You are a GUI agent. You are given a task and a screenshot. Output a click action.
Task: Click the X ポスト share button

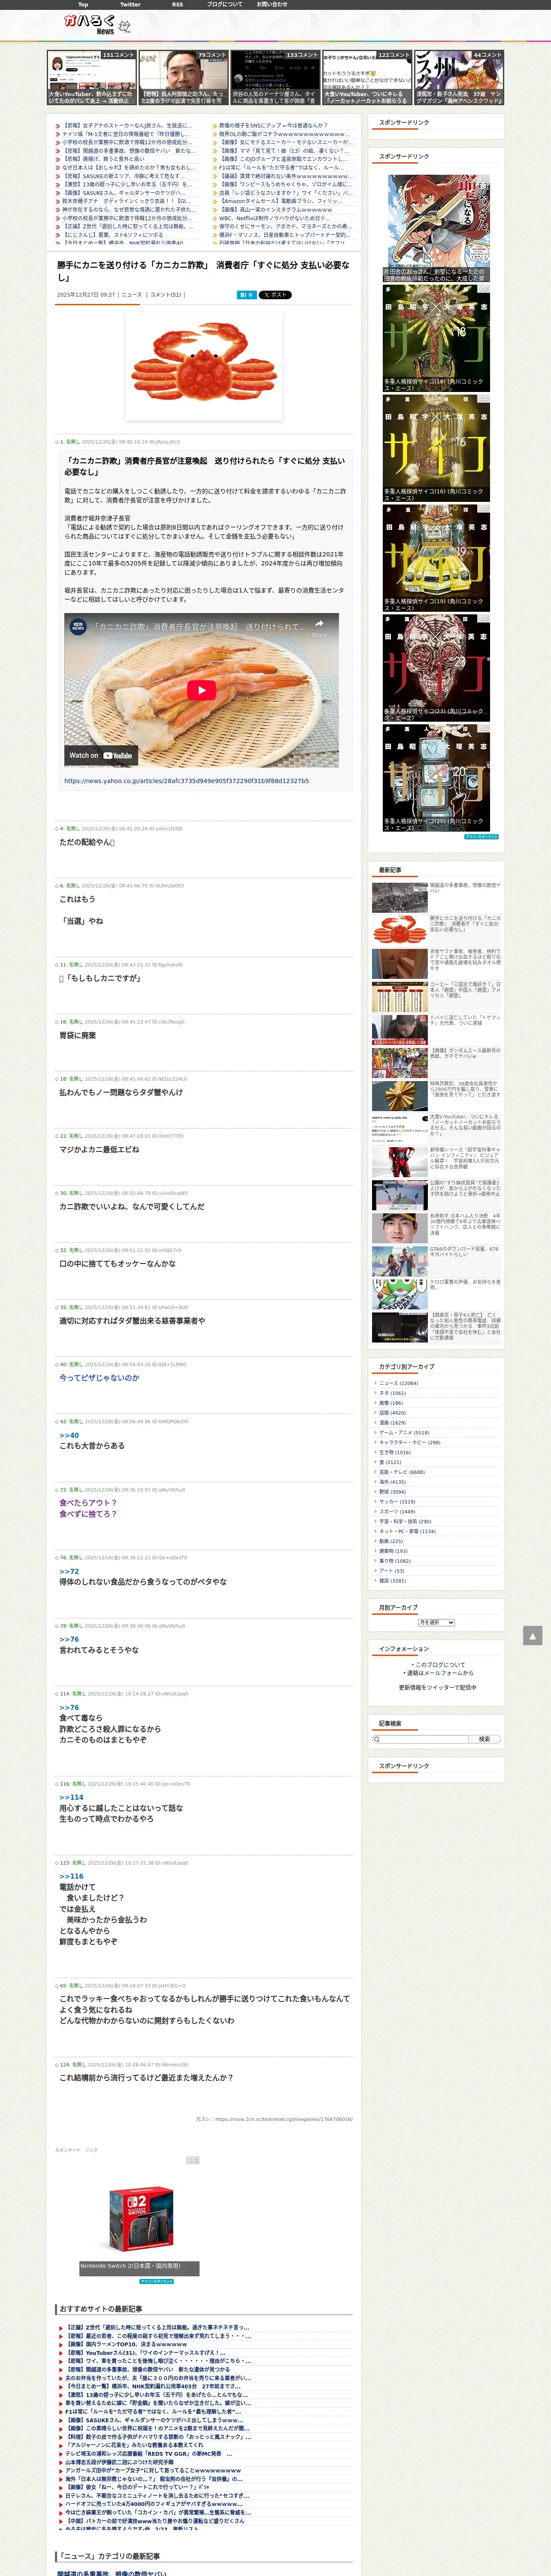click(275, 295)
